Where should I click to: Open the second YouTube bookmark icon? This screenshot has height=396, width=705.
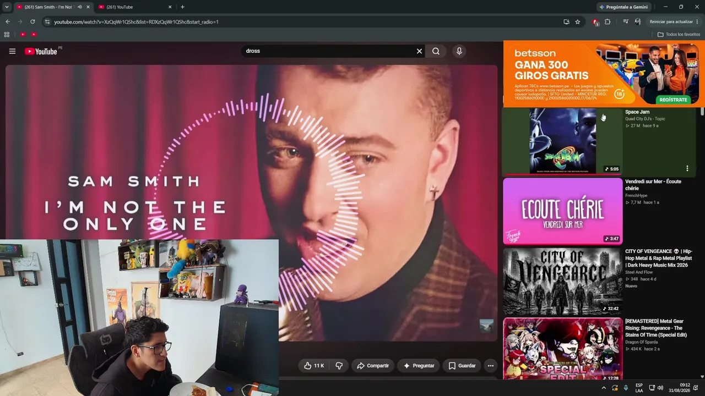pos(34,35)
